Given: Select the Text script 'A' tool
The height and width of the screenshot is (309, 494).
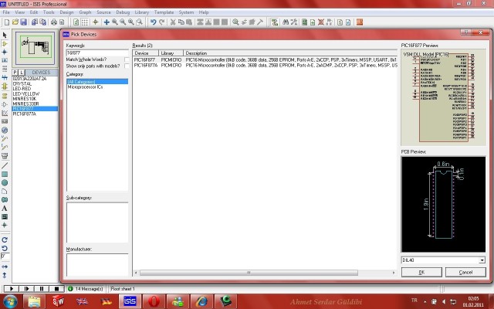Looking at the screenshot, I should click(5, 208).
